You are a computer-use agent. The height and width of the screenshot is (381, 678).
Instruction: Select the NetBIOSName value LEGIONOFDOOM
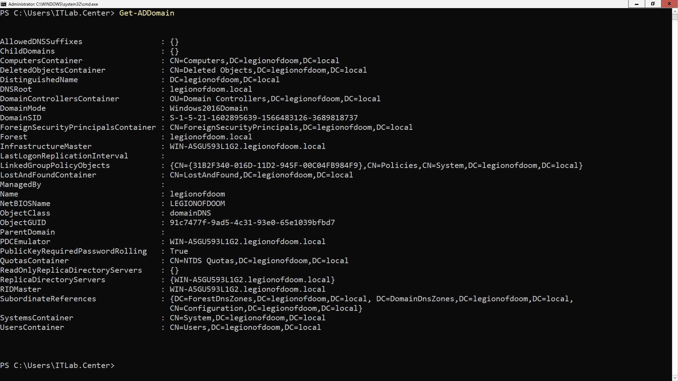point(197,204)
